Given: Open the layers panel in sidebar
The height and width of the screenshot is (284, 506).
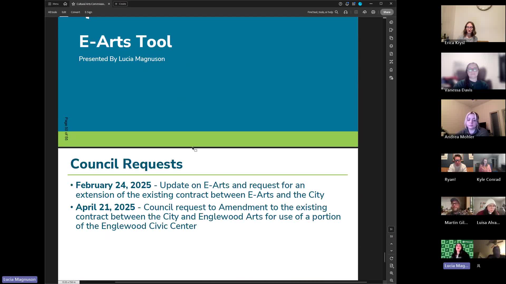Looking at the screenshot, I should tap(391, 46).
